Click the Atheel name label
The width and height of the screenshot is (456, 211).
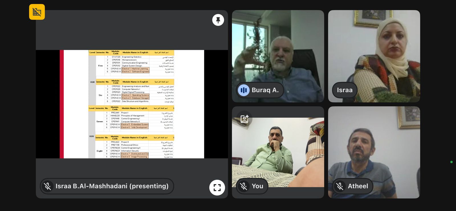click(x=358, y=186)
